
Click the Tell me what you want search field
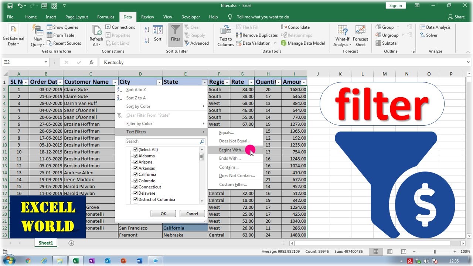pyautogui.click(x=259, y=17)
